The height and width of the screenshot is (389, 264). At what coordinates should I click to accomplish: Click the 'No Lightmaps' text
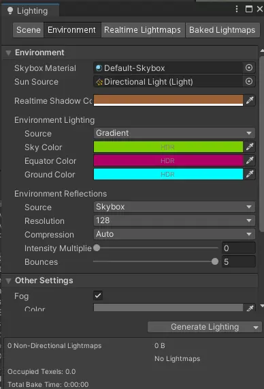pyautogui.click(x=178, y=358)
